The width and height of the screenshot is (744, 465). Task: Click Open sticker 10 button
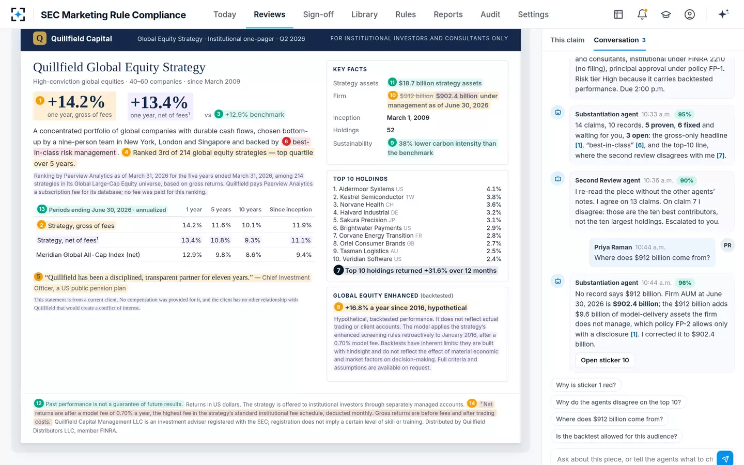tap(605, 360)
